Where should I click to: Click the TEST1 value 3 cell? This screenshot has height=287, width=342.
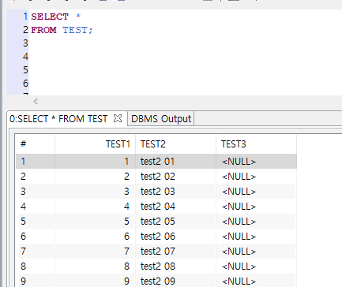pos(96,192)
